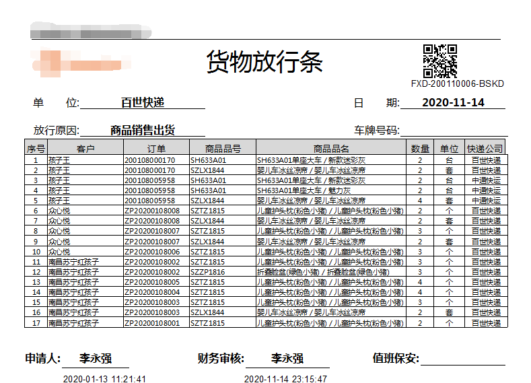The height and width of the screenshot is (383, 531).
Task: Select timestamp 2020-11-14 23:15:47
Action: click(x=285, y=379)
